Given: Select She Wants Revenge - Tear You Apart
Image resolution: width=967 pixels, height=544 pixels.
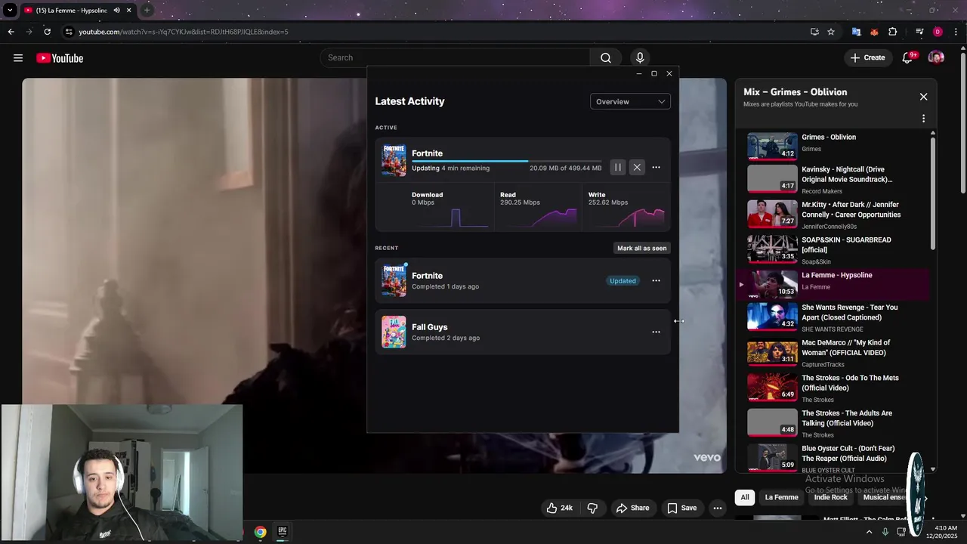Looking at the screenshot, I should click(835, 318).
